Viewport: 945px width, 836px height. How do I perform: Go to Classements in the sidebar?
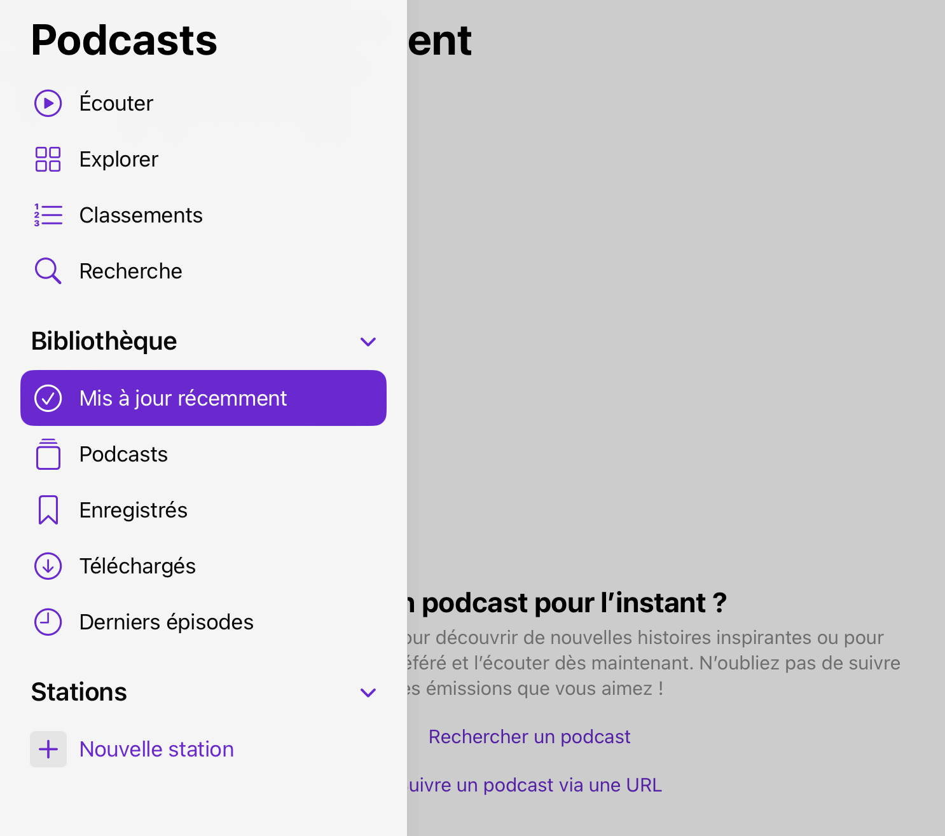click(x=141, y=215)
